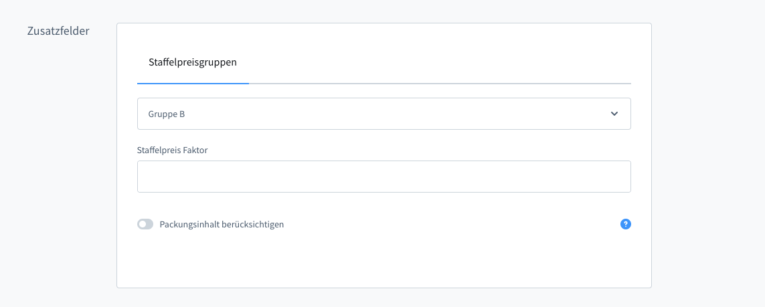Open the Gruppe B dropdown
This screenshot has height=307, width=765.
(x=384, y=114)
